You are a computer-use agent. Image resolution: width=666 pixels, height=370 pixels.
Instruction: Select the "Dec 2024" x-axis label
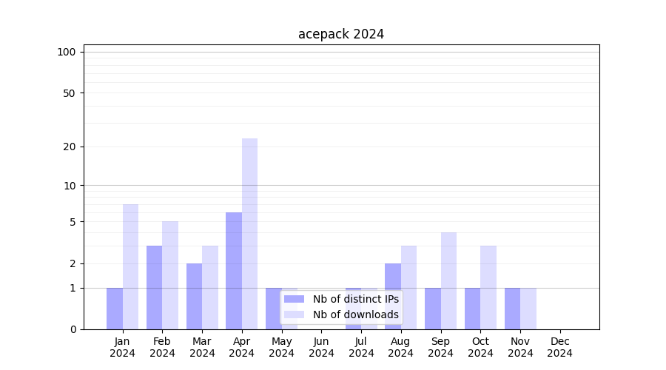pyautogui.click(x=560, y=347)
